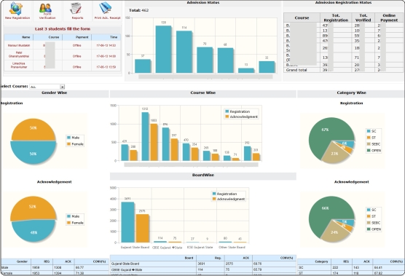Click the BoardWise Acknowledgment bar labeled 2575
This screenshot has width=405, height=276.
142,228
